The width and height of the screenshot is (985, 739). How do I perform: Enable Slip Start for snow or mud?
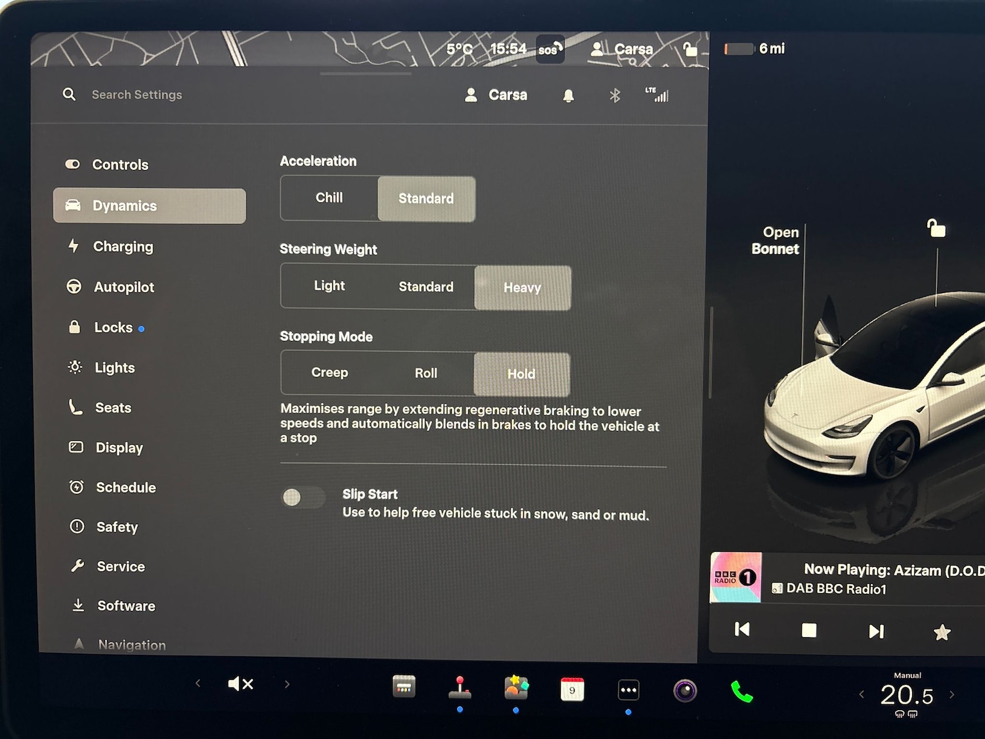(x=303, y=498)
